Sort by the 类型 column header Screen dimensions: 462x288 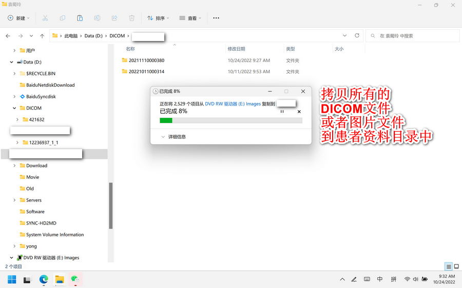click(291, 49)
